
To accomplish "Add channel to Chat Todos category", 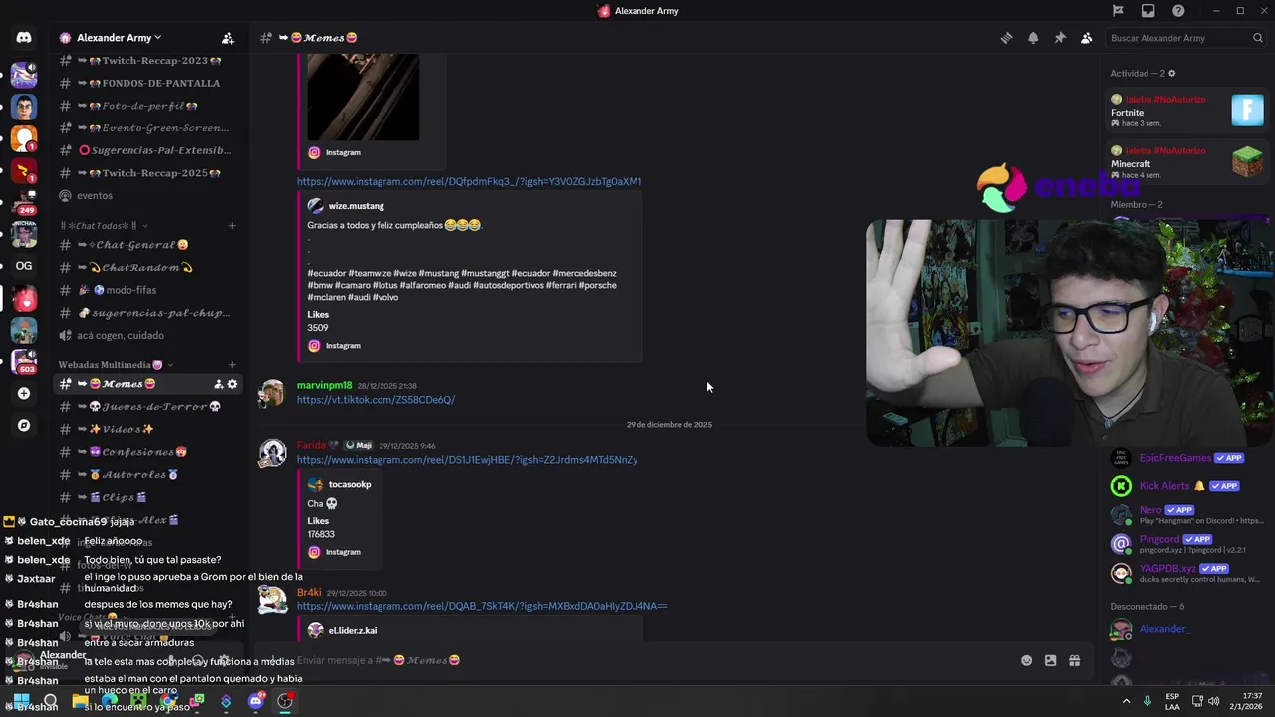I will point(232,226).
